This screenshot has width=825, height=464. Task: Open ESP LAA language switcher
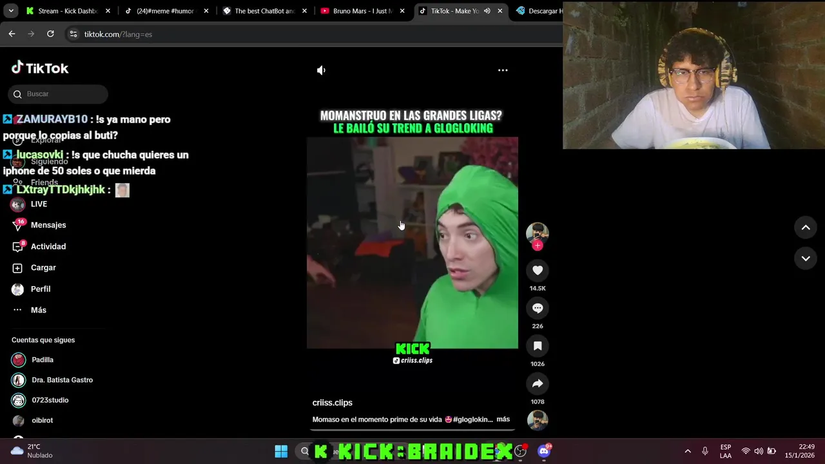point(726,451)
